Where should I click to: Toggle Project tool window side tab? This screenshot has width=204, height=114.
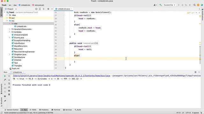pos(1,12)
